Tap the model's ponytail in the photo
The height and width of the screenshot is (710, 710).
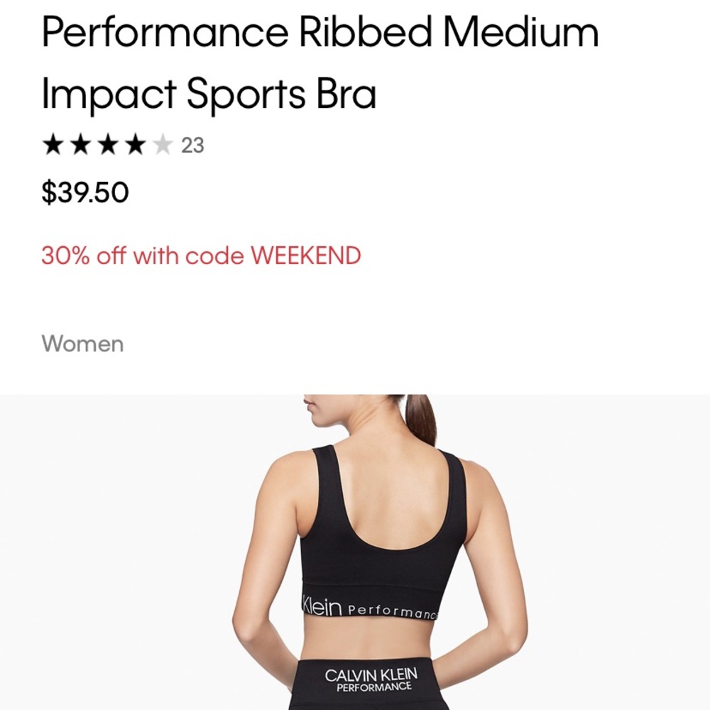pyautogui.click(x=419, y=417)
